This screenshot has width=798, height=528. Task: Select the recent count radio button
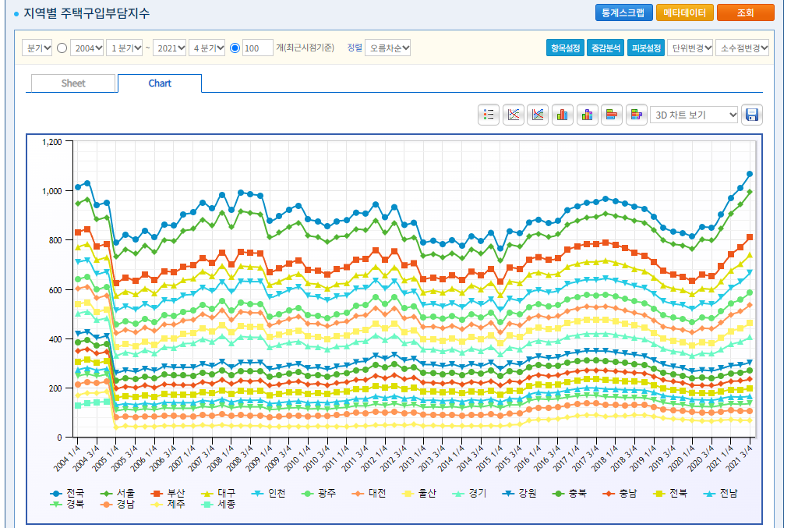pyautogui.click(x=235, y=48)
